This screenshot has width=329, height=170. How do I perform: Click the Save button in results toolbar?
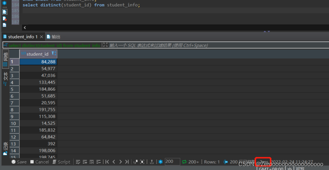(19, 162)
